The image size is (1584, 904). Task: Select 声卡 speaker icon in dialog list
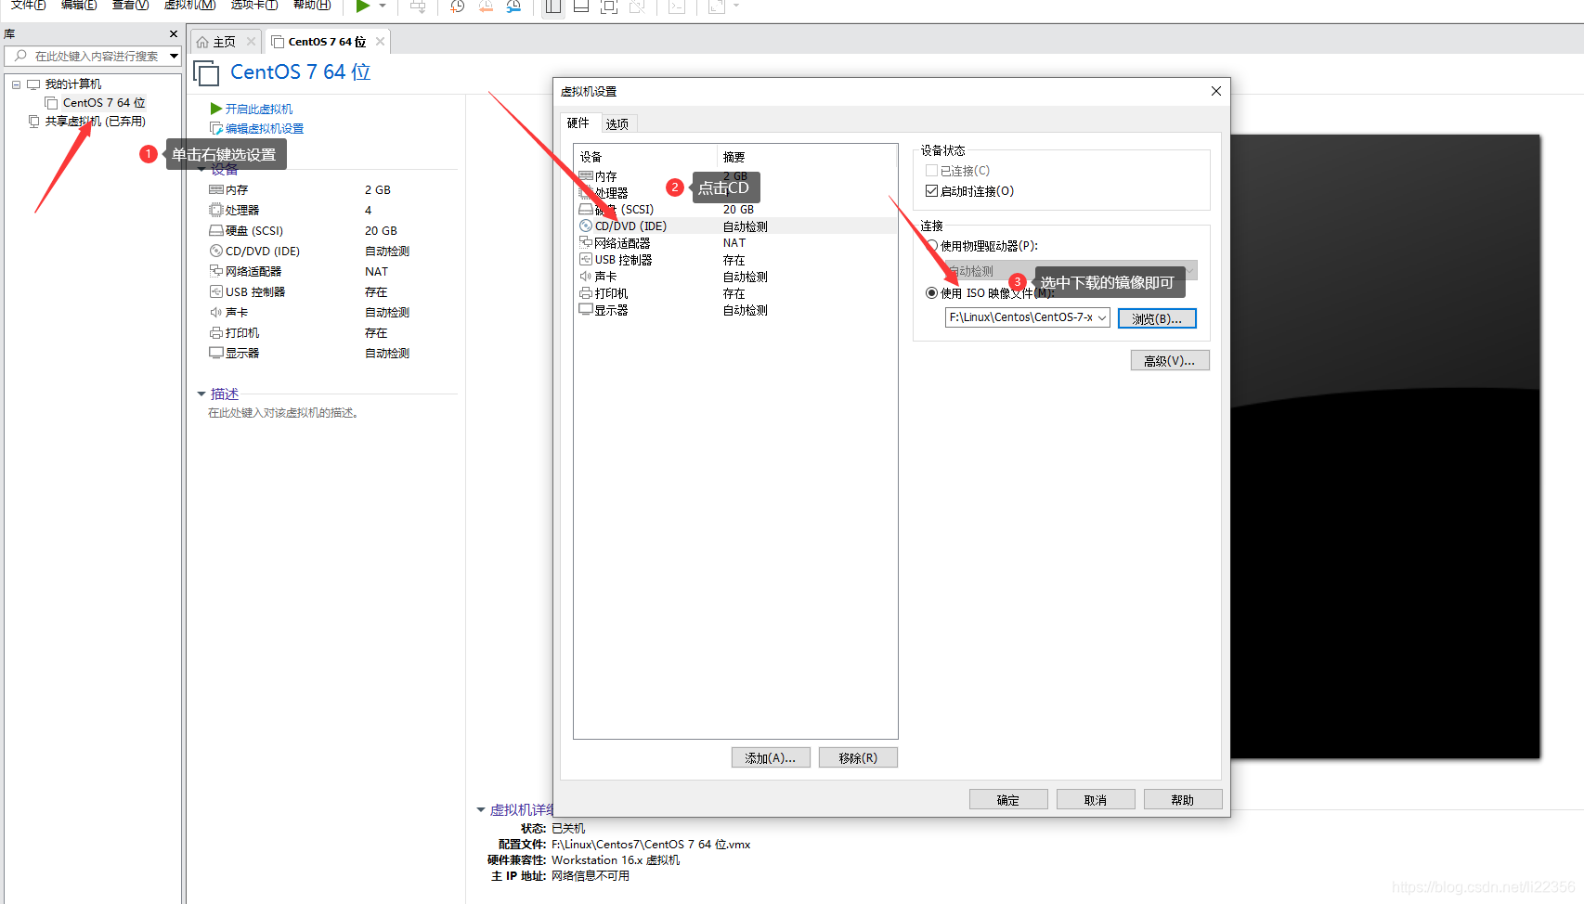coord(586,276)
